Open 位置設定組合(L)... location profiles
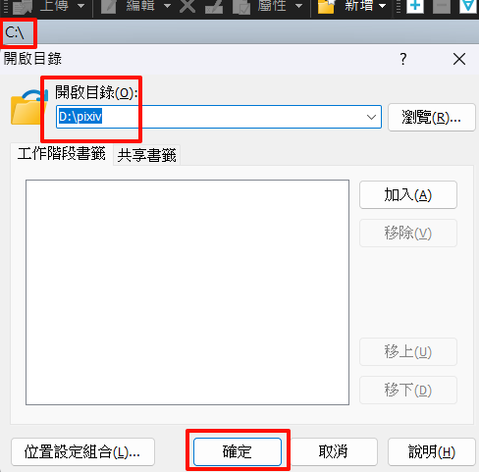This screenshot has width=479, height=472. 82,452
